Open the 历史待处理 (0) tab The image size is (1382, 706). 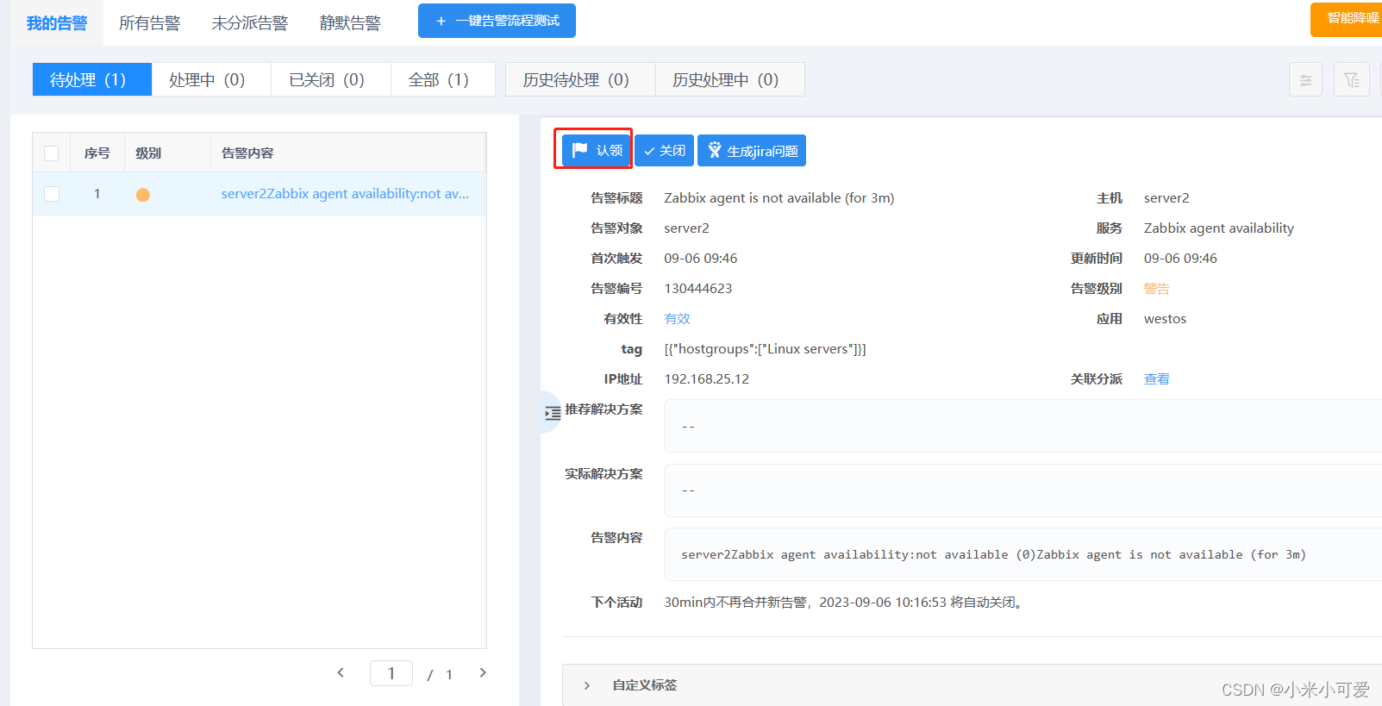click(580, 79)
